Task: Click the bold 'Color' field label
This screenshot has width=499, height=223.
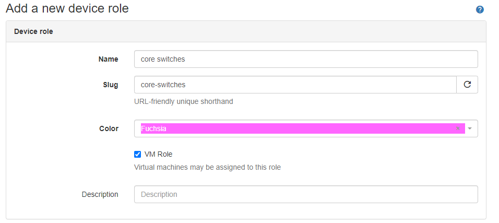Action: pyautogui.click(x=109, y=128)
